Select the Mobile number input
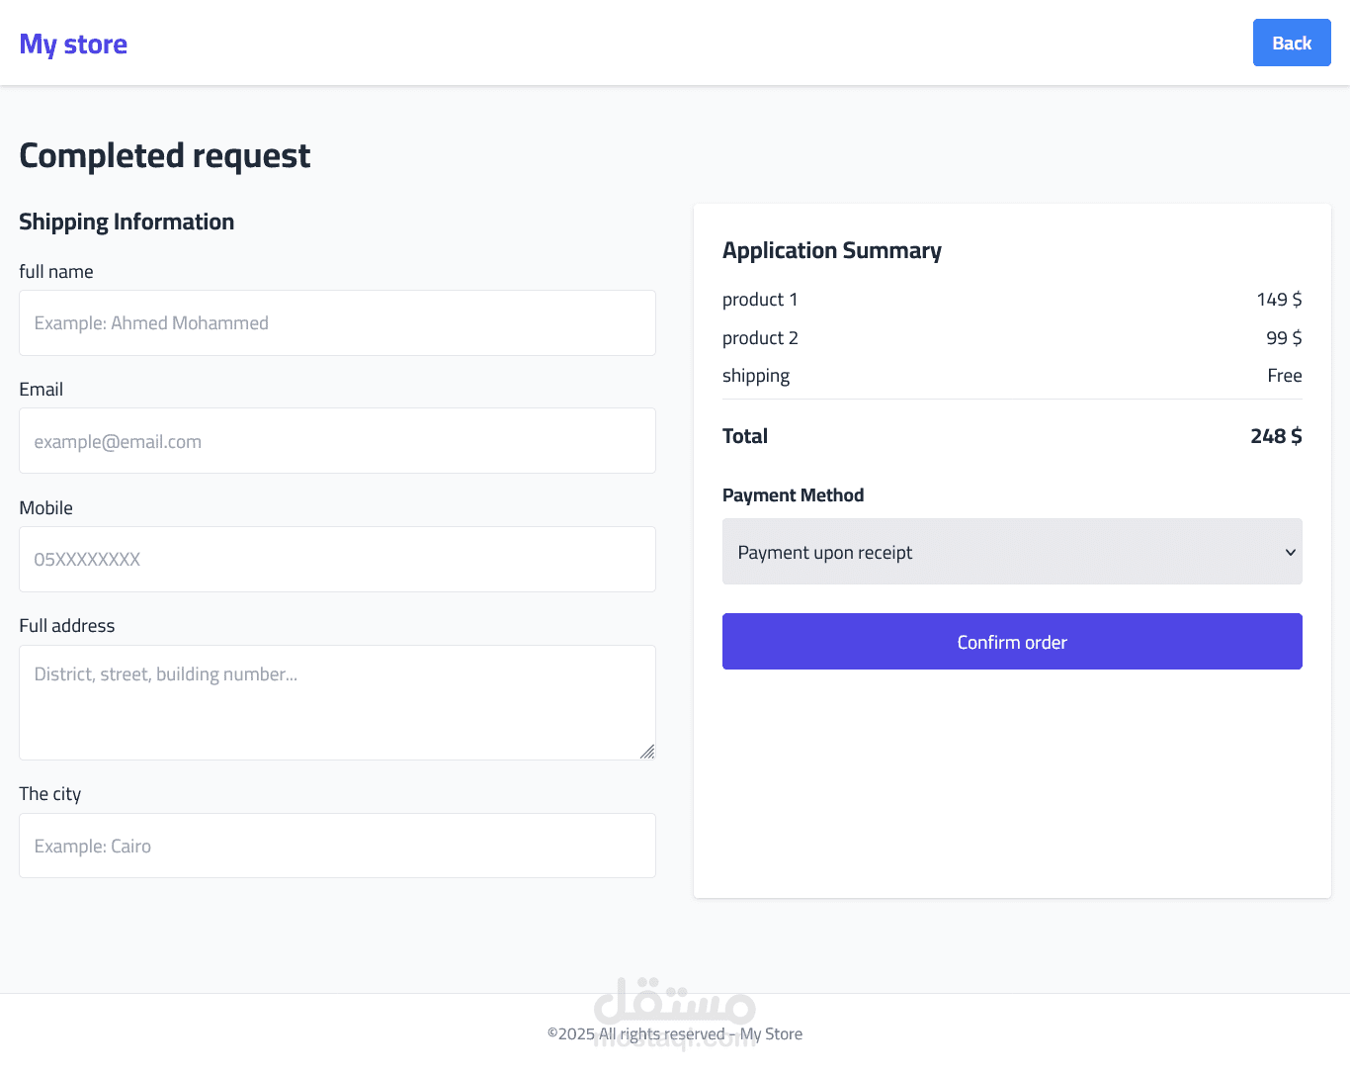This screenshot has width=1350, height=1074. (x=337, y=560)
